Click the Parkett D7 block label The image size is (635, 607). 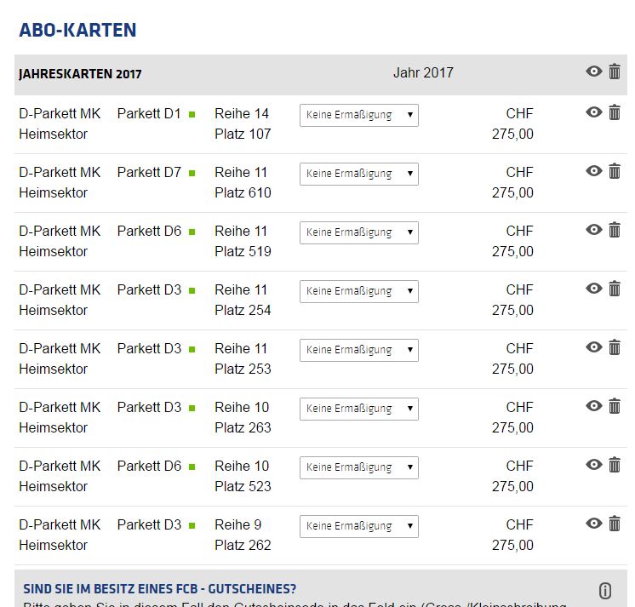(149, 172)
